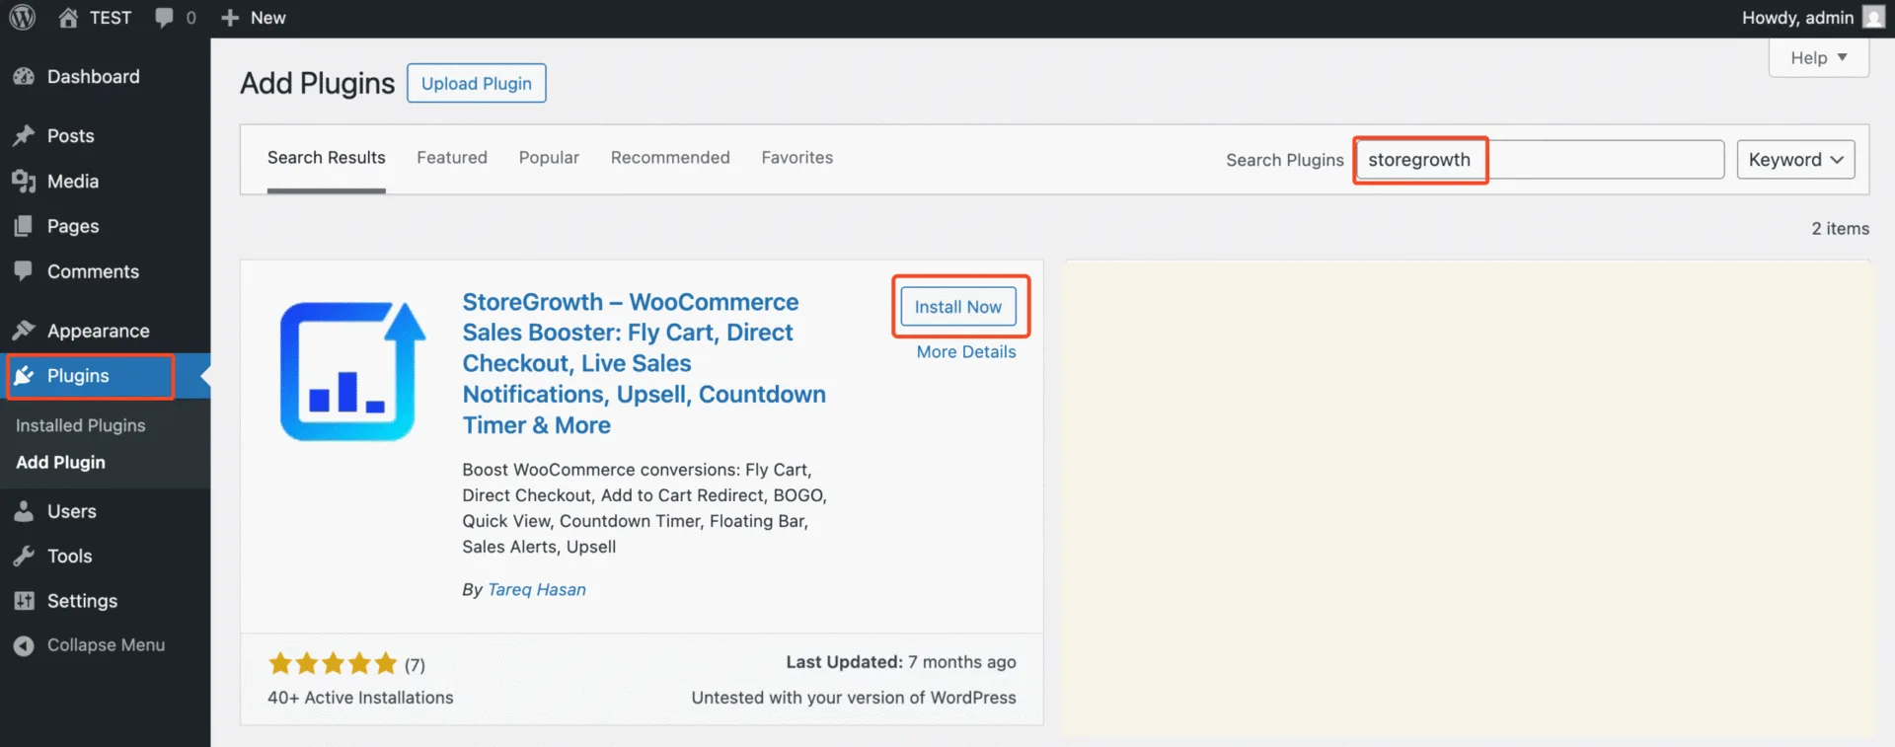Click the Pages icon in sidebar

(24, 226)
